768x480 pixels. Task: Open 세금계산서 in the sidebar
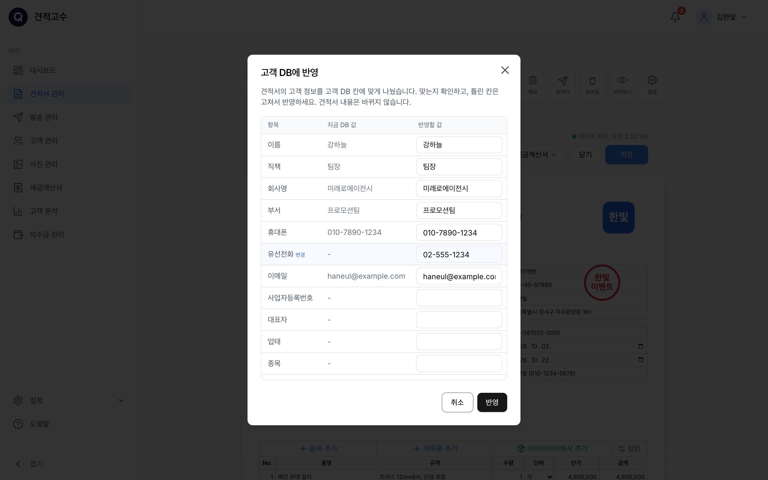pyautogui.click(x=69, y=188)
